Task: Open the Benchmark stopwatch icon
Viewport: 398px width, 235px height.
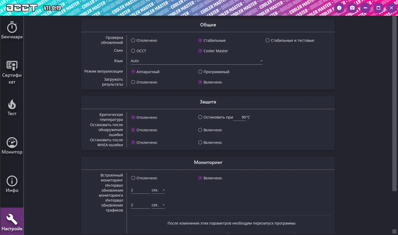Action: point(12,28)
